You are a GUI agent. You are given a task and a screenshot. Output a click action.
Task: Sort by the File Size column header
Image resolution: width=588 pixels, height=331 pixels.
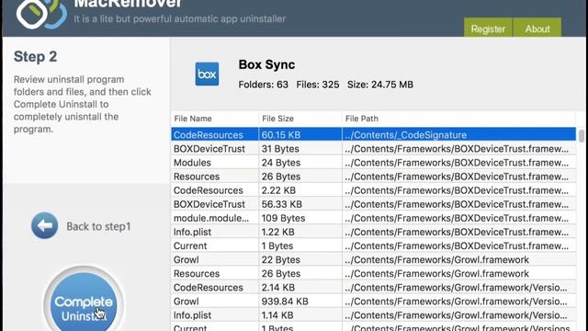tap(300, 119)
